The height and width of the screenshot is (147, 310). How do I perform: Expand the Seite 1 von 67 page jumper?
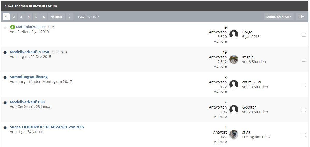[x=89, y=17]
